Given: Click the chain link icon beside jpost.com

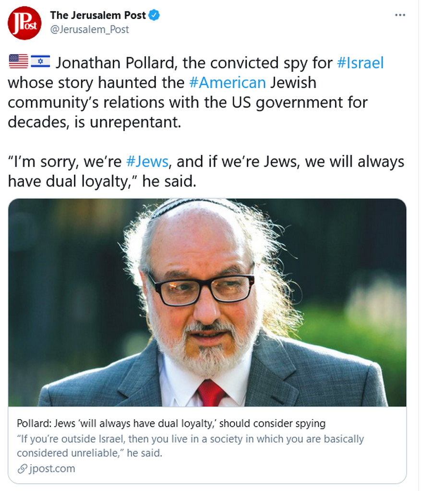Looking at the screenshot, I should pyautogui.click(x=21, y=468).
